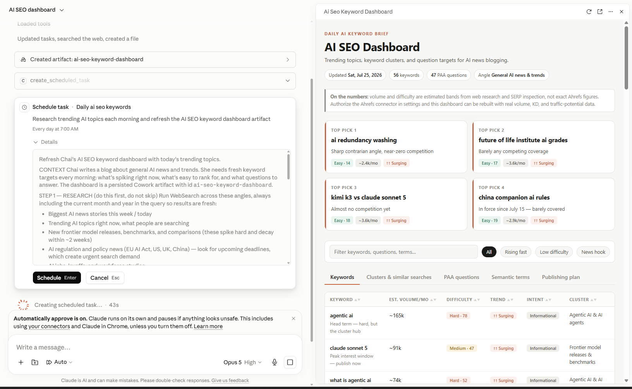This screenshot has width=632, height=389.
Task: Open the your connectors link
Action: 49,327
